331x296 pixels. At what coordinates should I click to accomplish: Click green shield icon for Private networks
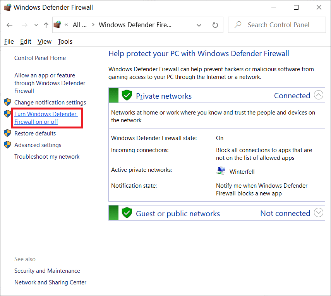pyautogui.click(x=127, y=95)
